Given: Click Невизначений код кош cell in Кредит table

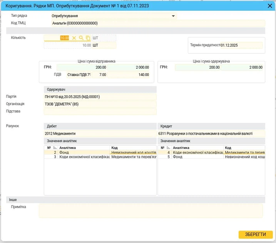Looking at the screenshot, I should point(244,157).
